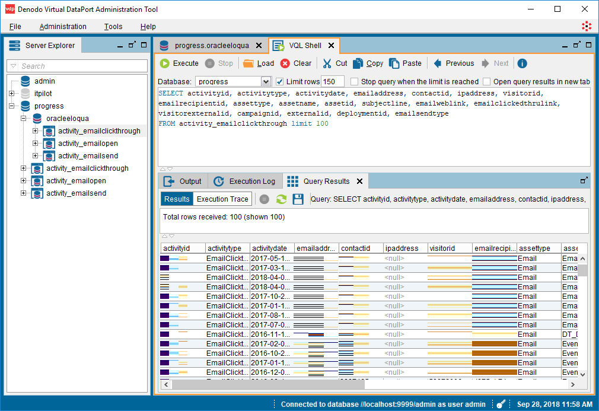Expand the itpilot database node
This screenshot has height=411, width=599.
[12, 94]
